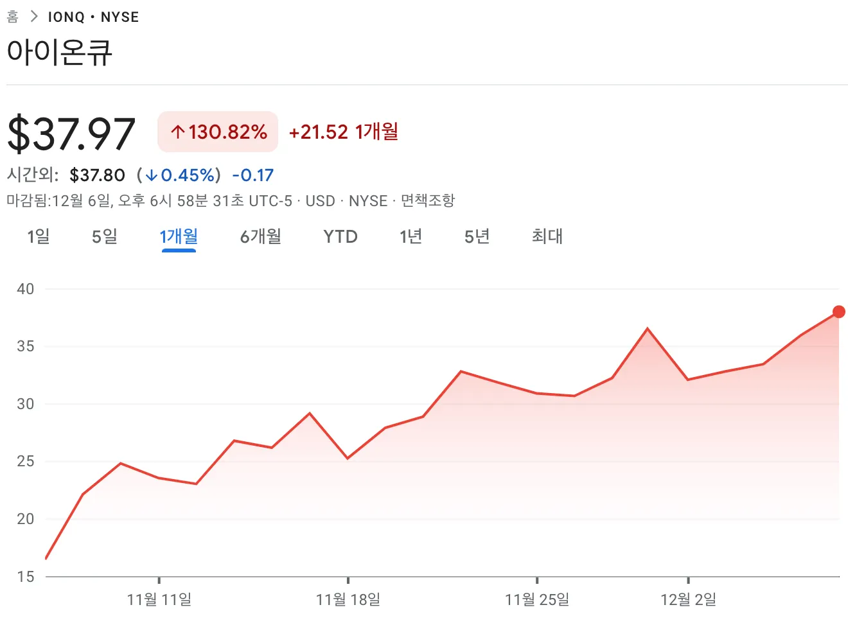Click the red endpoint dot on the chart

[x=839, y=311]
